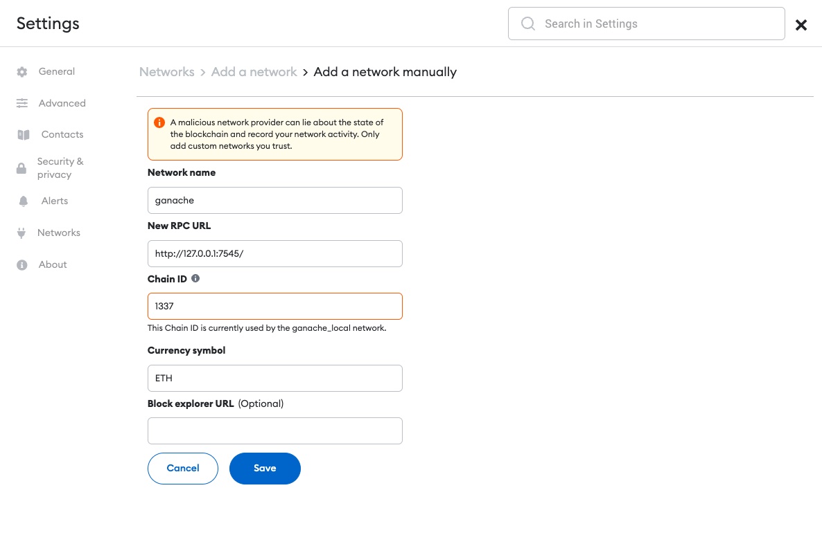Open the Security & privacy section

tap(60, 168)
